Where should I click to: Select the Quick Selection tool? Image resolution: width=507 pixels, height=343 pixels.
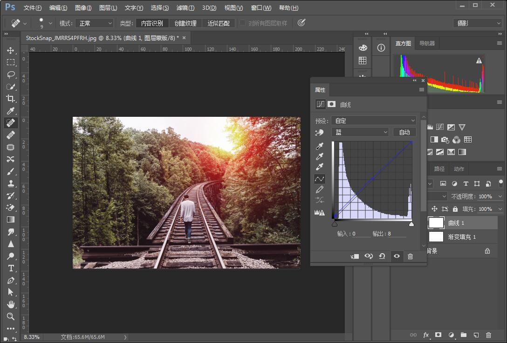(11, 87)
